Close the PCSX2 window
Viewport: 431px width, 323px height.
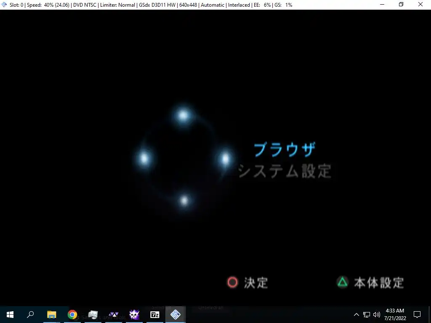[420, 4]
